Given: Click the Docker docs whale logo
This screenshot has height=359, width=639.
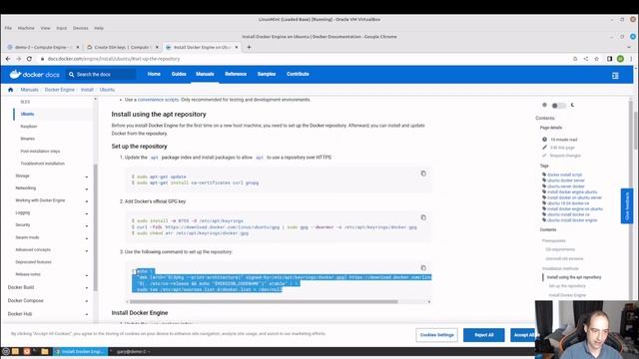Looking at the screenshot, I should click(x=34, y=75).
